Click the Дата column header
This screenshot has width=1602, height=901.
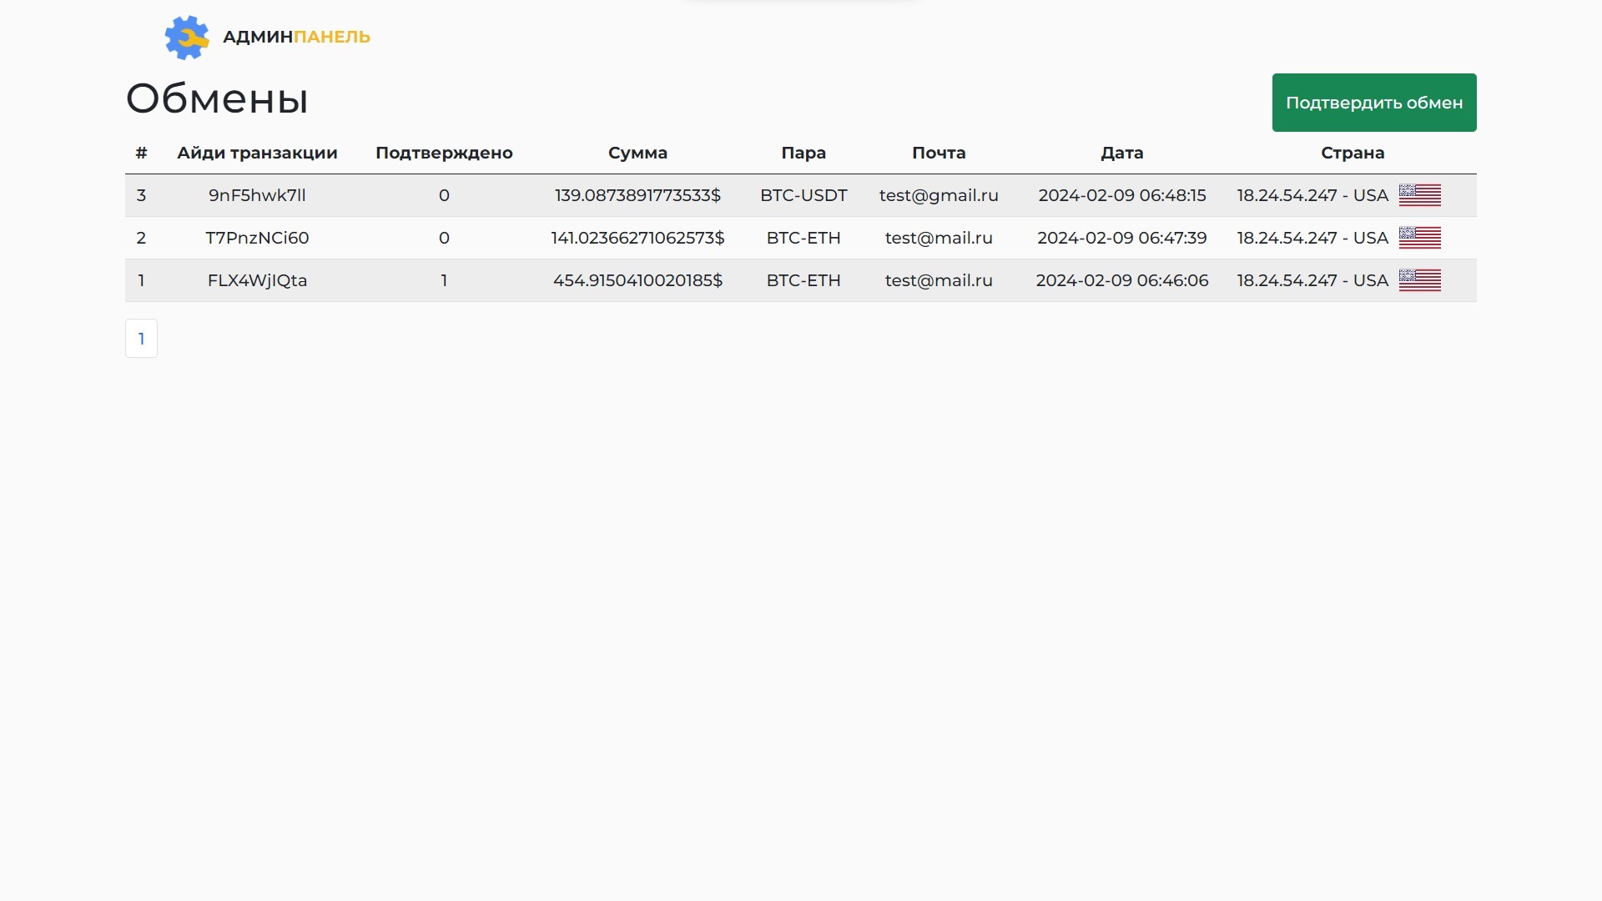[x=1121, y=153]
